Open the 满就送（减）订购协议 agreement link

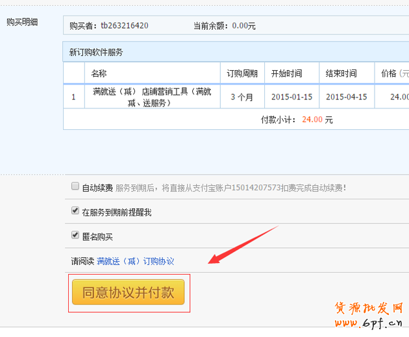click(135, 261)
